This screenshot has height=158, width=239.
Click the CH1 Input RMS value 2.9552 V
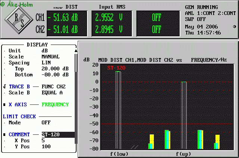(x=109, y=18)
